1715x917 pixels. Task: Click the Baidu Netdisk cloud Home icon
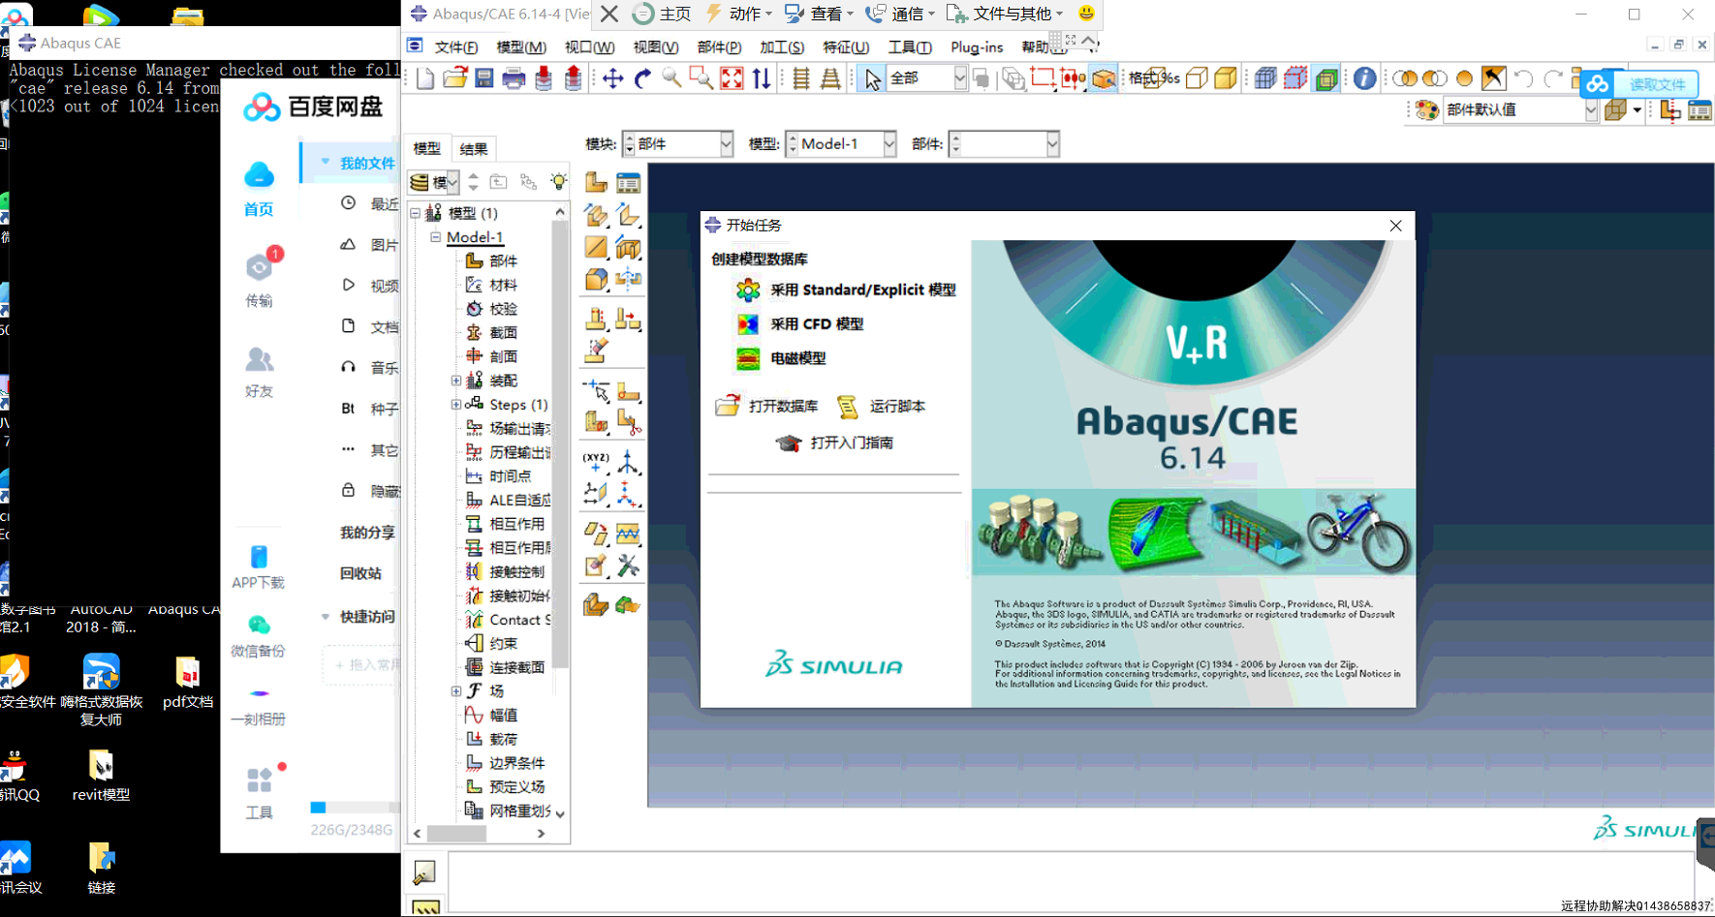[x=259, y=175]
